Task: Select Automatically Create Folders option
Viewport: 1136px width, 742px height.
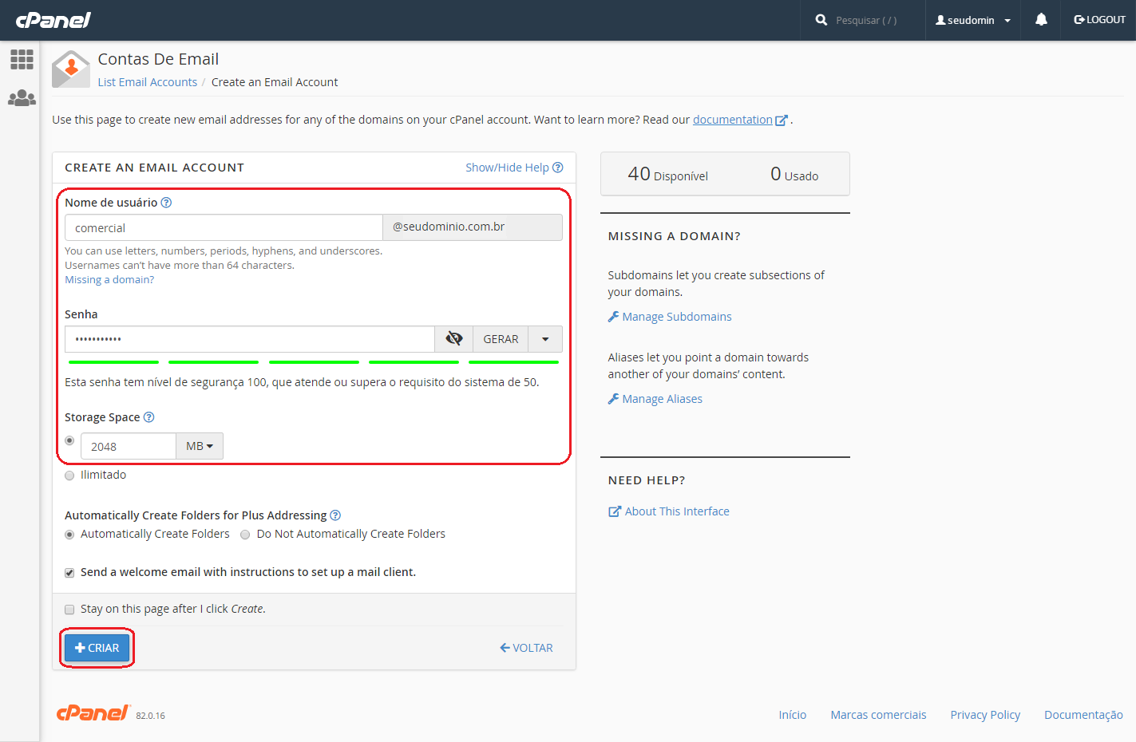Action: 69,535
